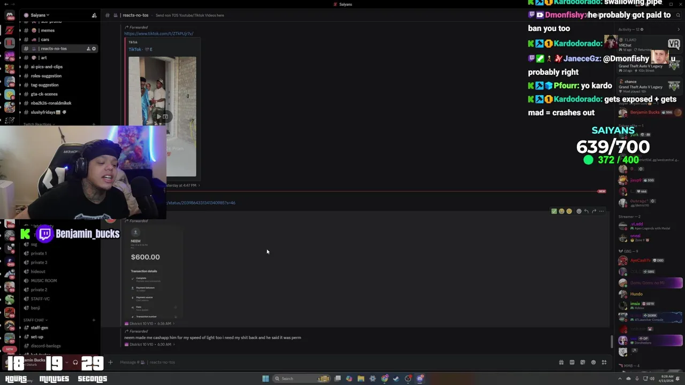The image size is (685, 385).
Task: Open add reaction smiley on hovered message
Action: (579, 211)
